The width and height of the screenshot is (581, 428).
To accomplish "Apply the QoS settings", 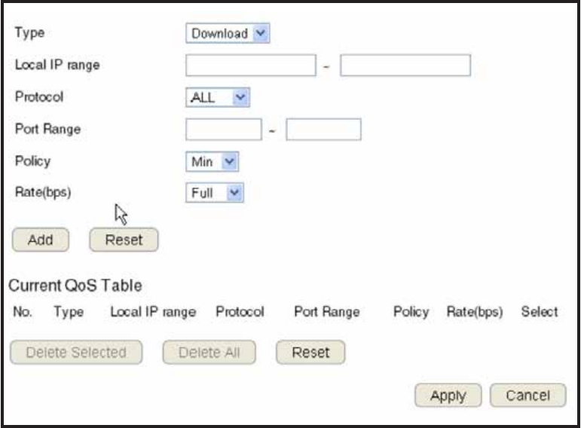I will (x=448, y=396).
